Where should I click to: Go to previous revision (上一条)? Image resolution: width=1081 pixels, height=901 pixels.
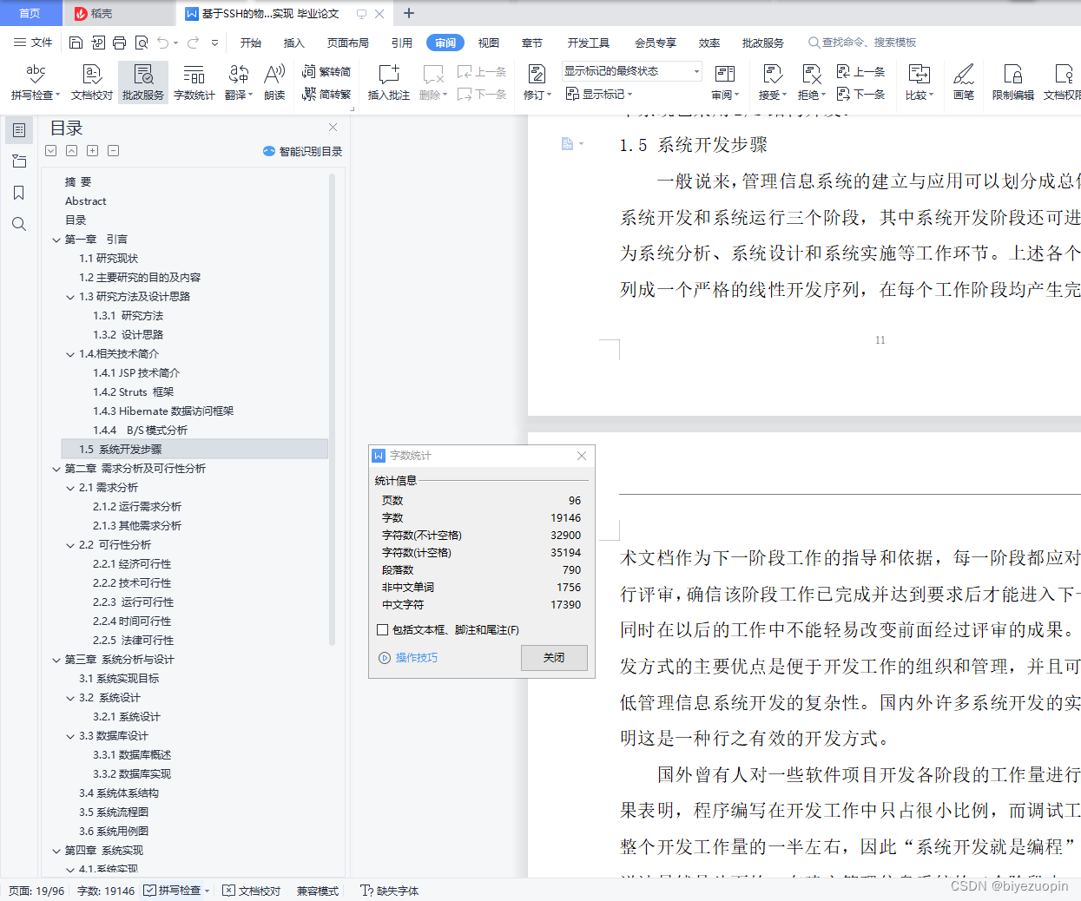tap(860, 71)
